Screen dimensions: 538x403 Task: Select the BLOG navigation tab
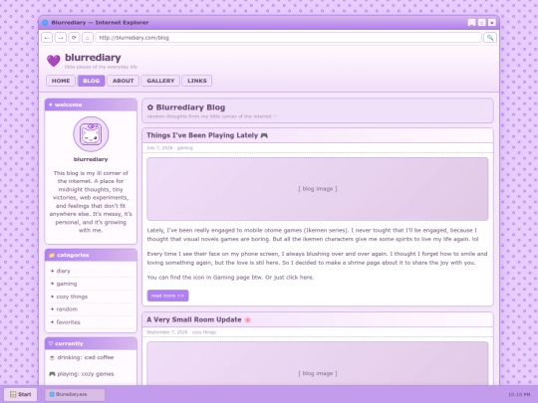(x=92, y=81)
